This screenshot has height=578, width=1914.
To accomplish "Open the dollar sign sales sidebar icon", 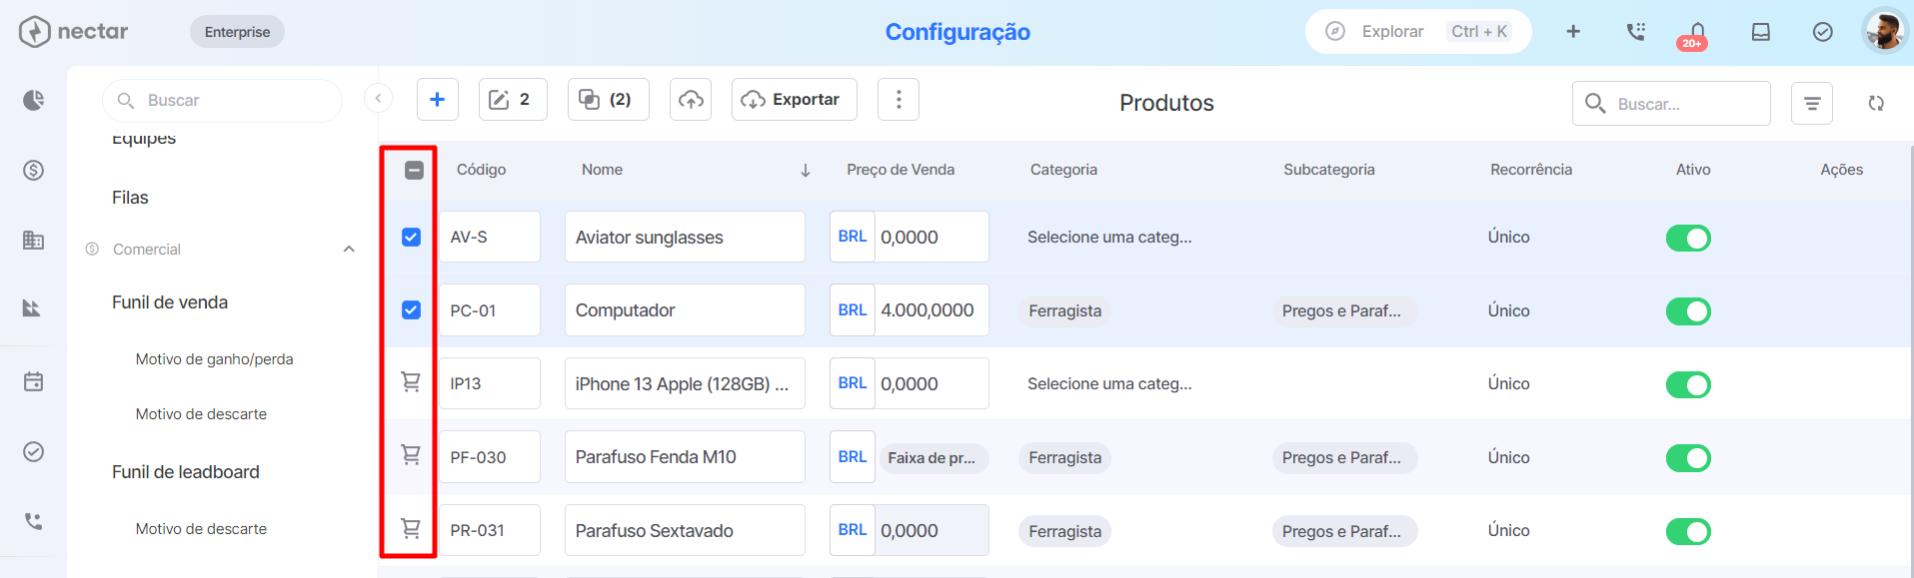I will coord(33,170).
